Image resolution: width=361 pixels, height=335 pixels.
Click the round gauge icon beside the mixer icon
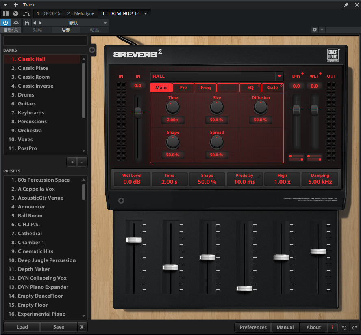tap(16, 13)
